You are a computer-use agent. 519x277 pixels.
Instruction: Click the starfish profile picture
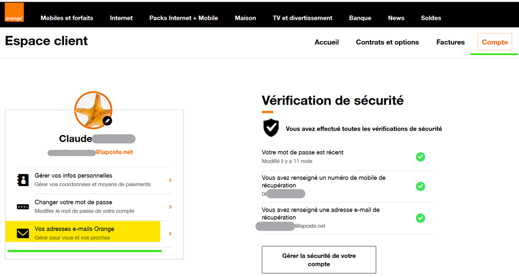[94, 110]
